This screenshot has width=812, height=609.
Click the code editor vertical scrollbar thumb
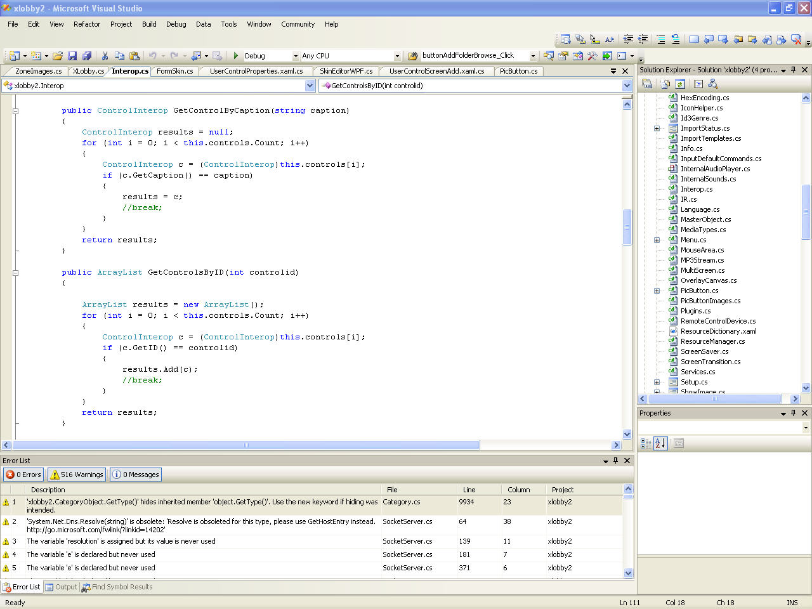point(627,227)
